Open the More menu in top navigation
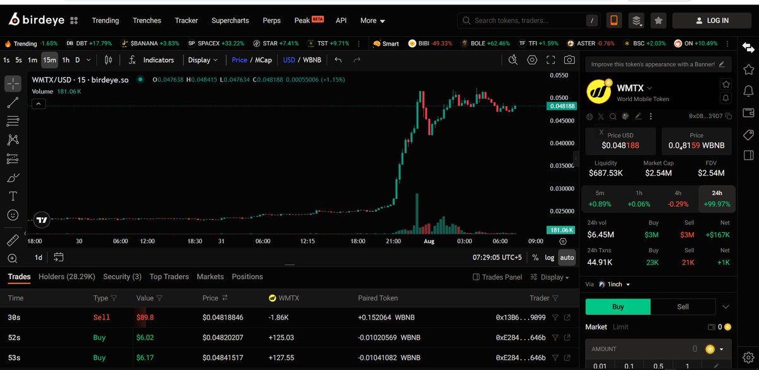 point(372,20)
